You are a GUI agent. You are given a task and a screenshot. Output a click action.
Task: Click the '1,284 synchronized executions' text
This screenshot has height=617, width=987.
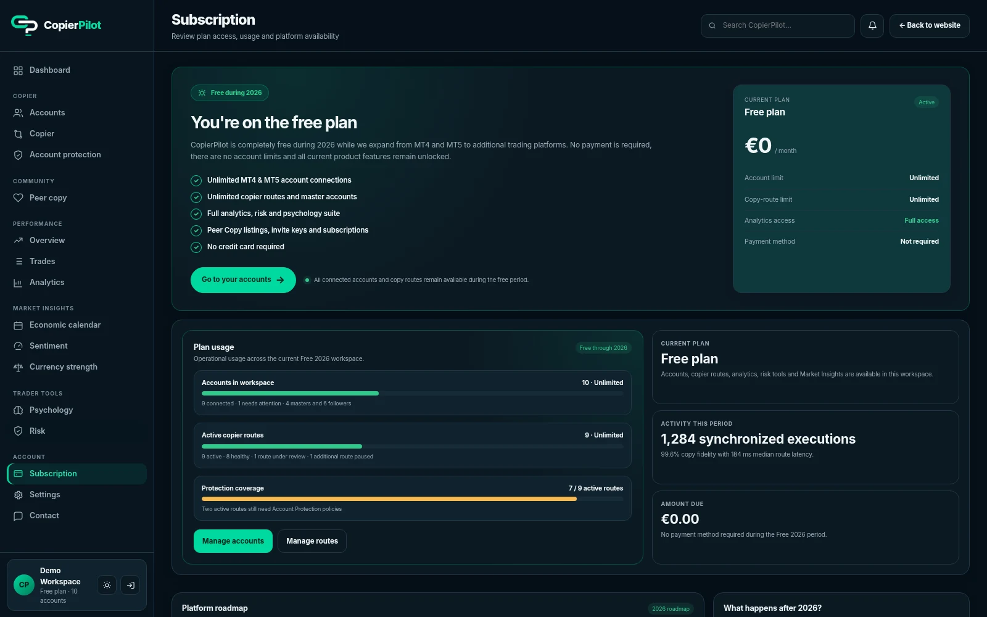click(758, 439)
